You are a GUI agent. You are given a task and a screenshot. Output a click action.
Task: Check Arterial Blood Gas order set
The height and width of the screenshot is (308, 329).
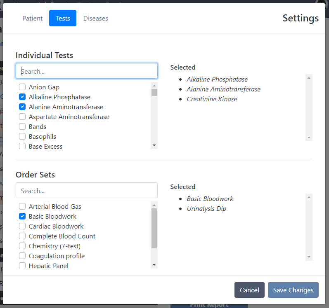pos(22,207)
